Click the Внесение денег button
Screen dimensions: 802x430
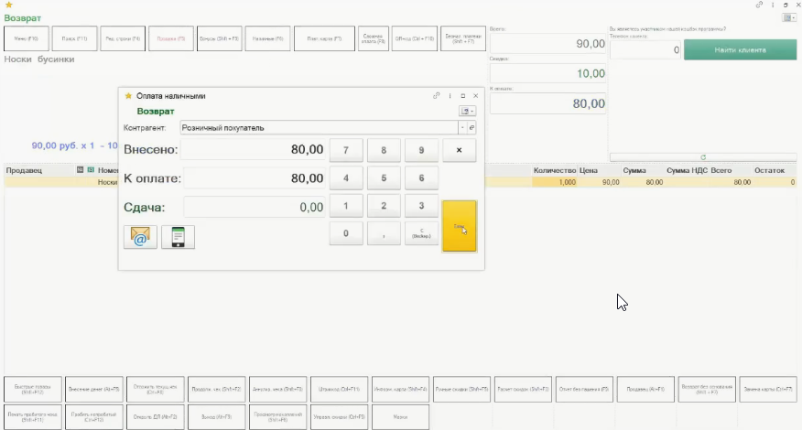tap(94, 389)
